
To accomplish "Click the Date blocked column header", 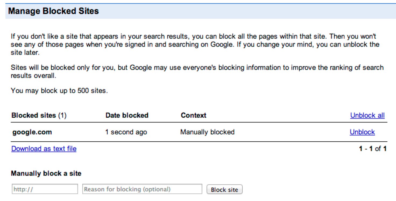I will pyautogui.click(x=127, y=115).
